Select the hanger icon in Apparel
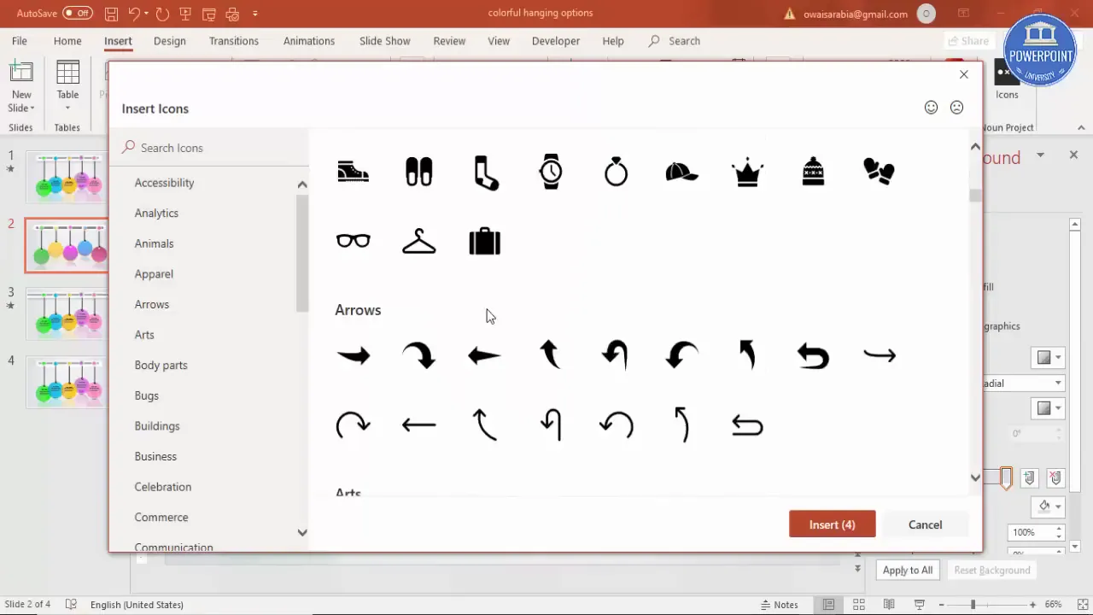The width and height of the screenshot is (1093, 615). tap(418, 242)
